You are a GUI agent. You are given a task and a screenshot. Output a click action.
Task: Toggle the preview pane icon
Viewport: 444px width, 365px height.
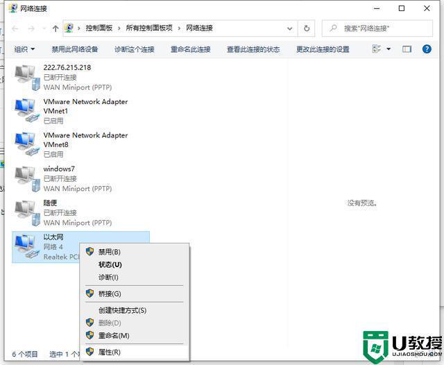[407, 49]
